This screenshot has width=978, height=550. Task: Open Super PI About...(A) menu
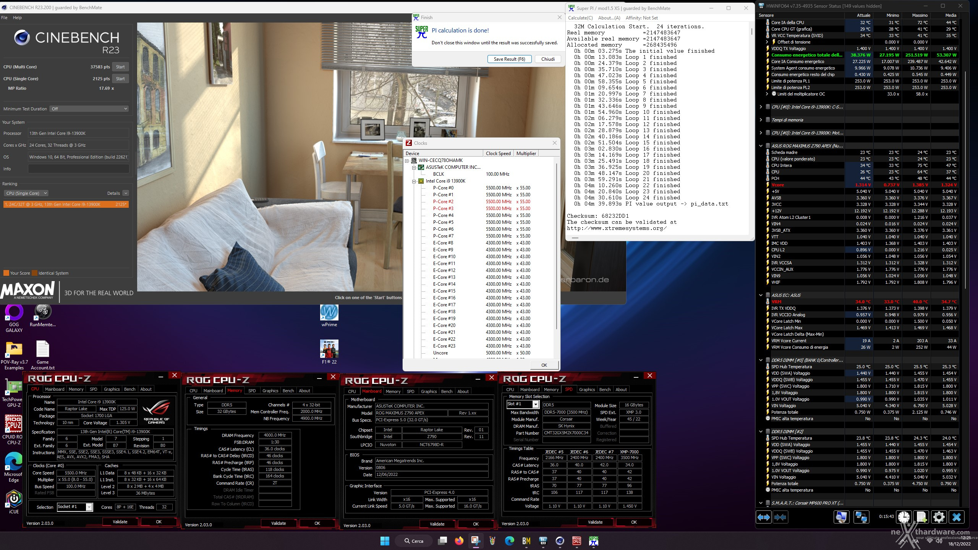point(609,18)
